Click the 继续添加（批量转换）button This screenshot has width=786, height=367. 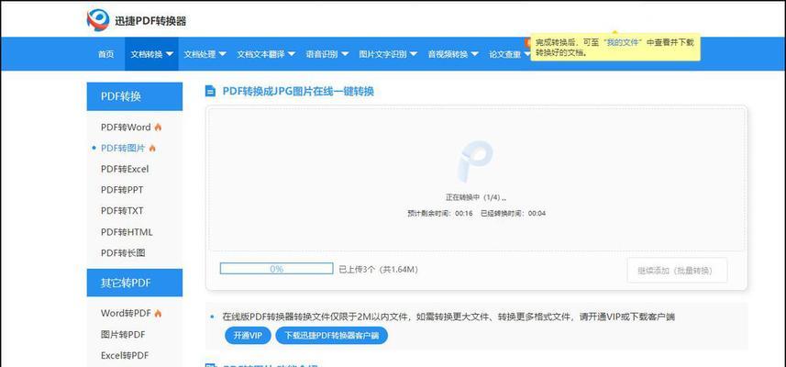tap(677, 271)
